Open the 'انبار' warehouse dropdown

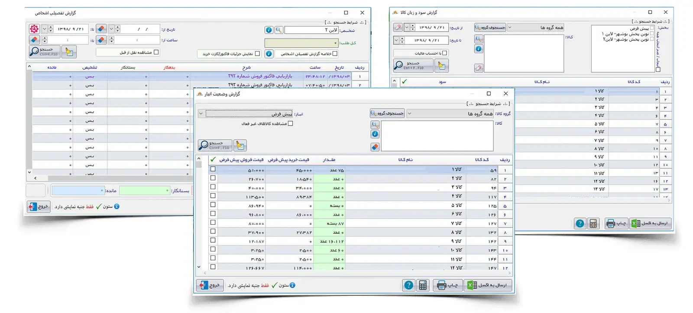(x=201, y=114)
